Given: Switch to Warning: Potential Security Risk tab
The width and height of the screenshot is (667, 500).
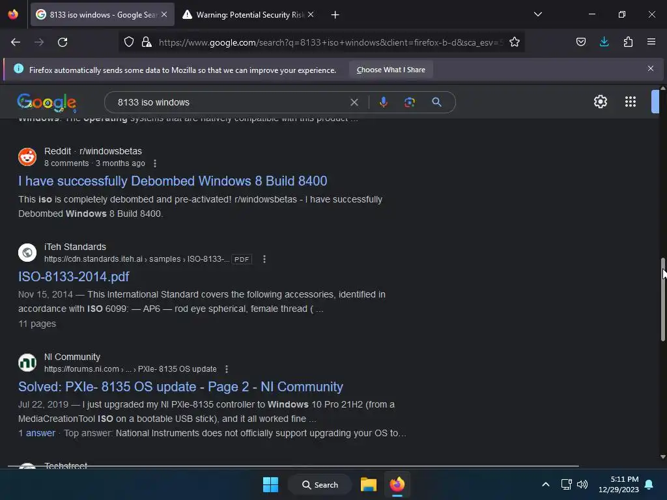Looking at the screenshot, I should coord(248,14).
